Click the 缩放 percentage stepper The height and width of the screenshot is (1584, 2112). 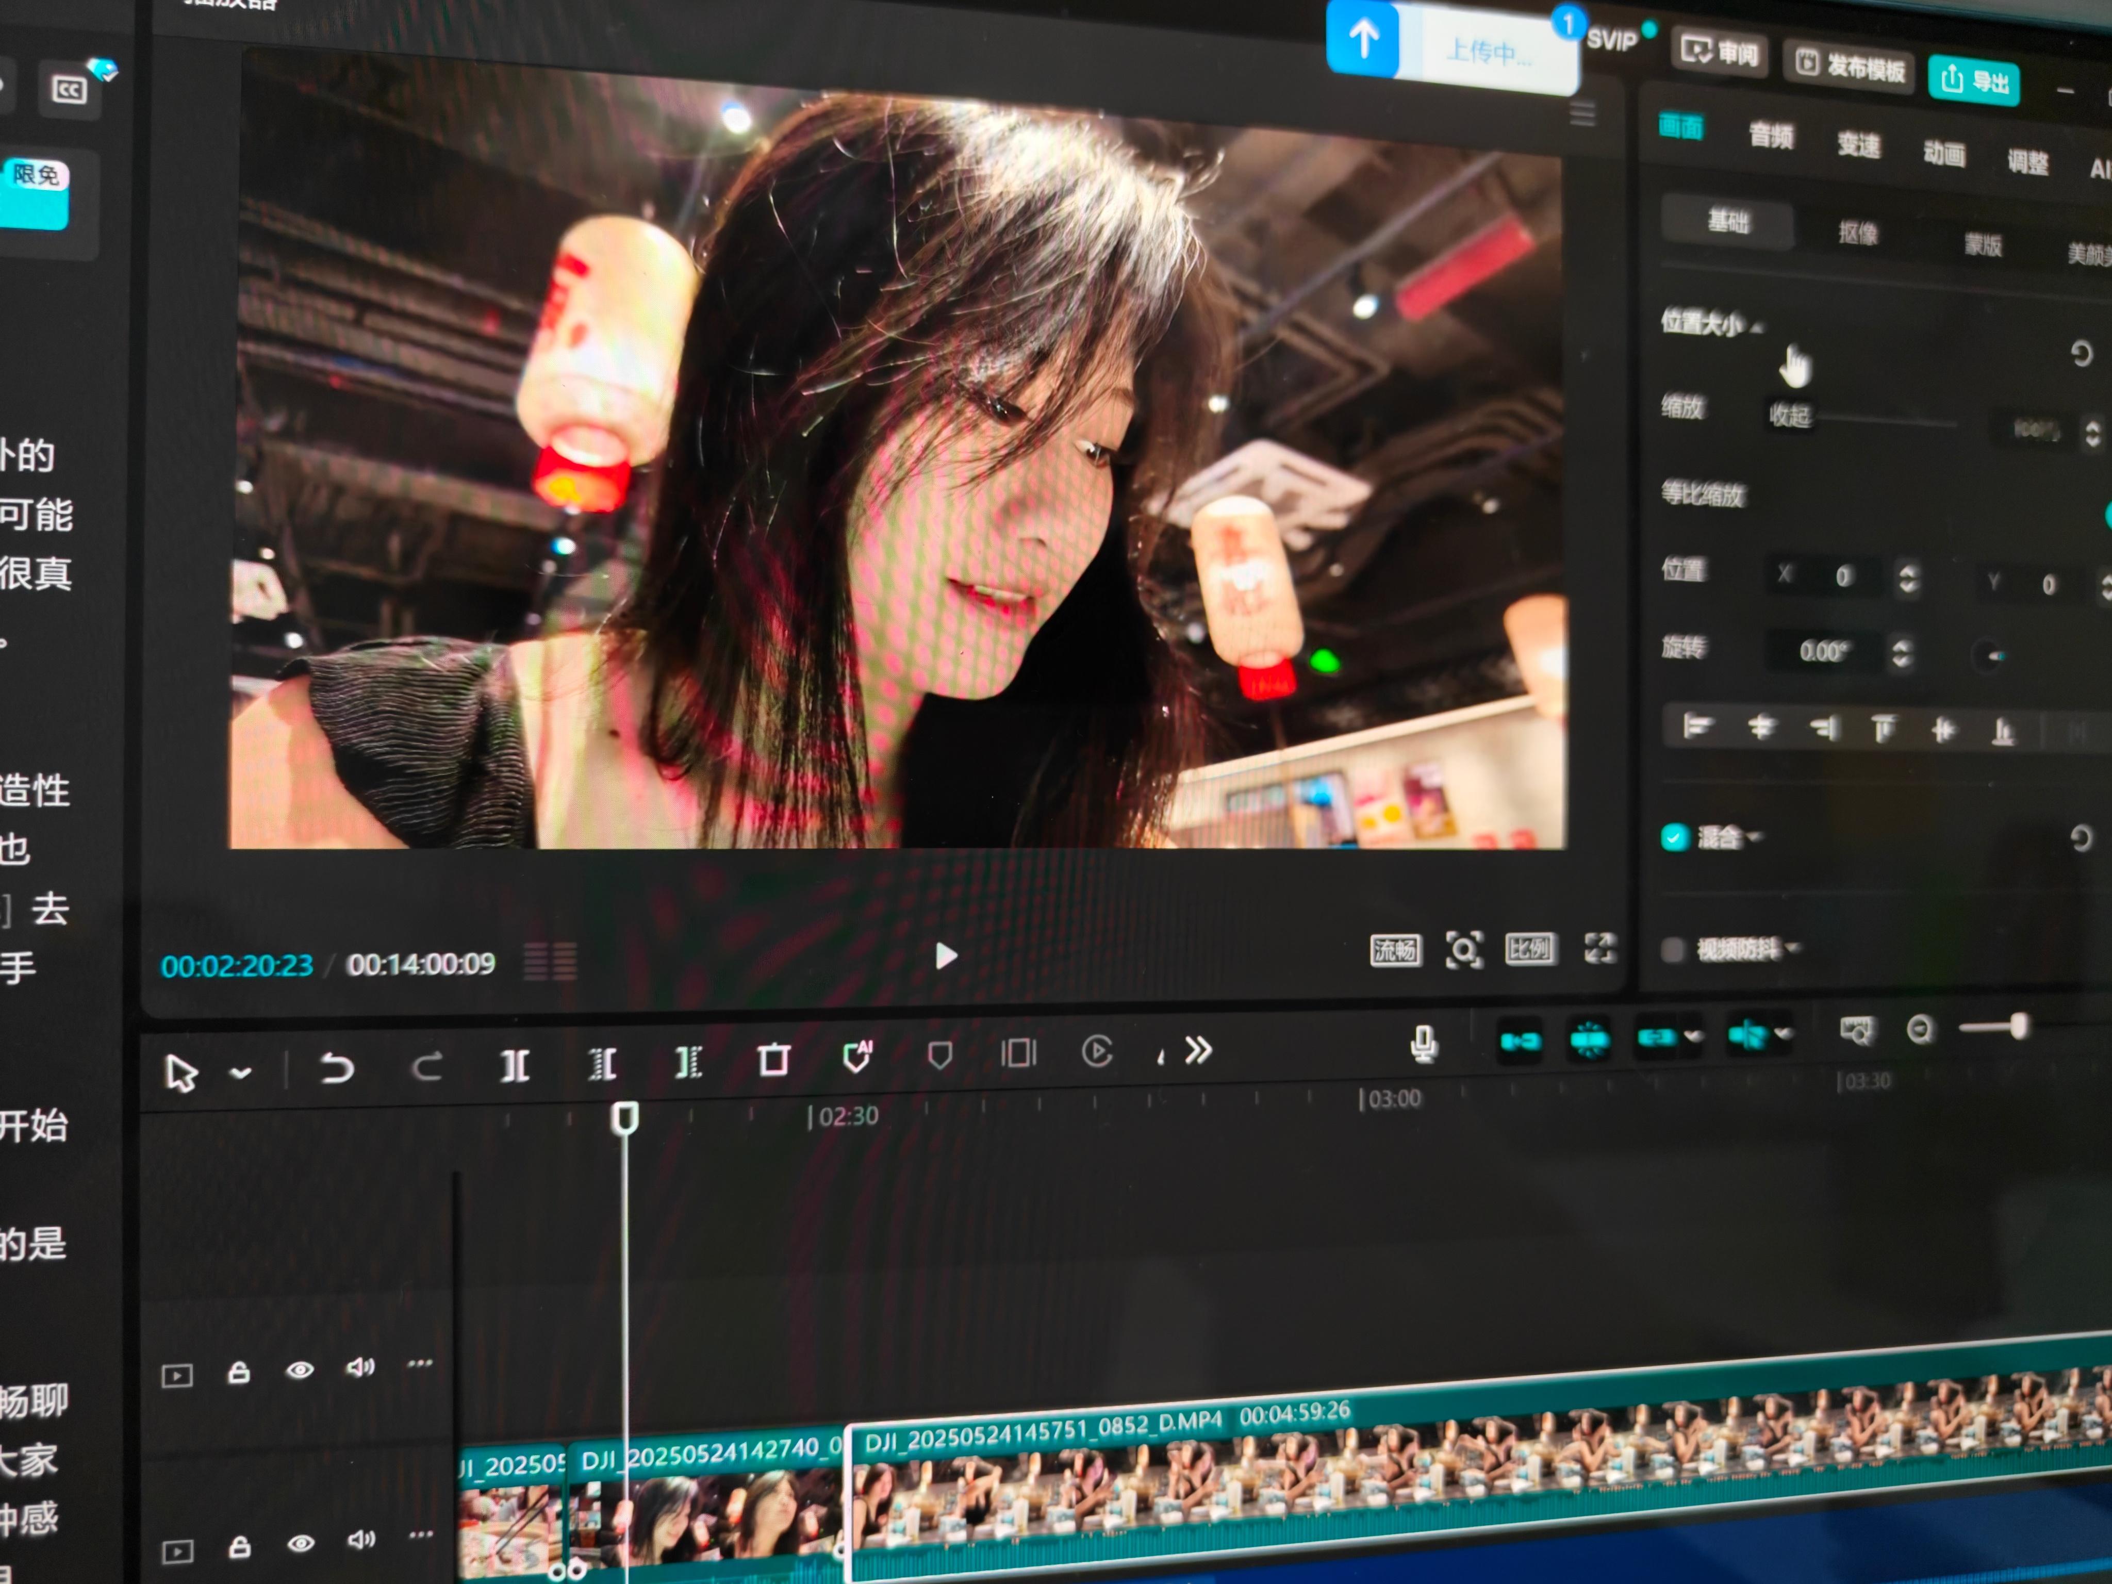pyautogui.click(x=2093, y=434)
